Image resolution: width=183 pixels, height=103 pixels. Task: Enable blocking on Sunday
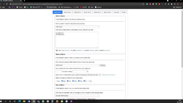coord(57,81)
